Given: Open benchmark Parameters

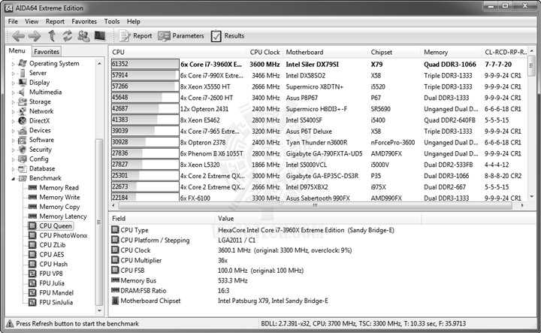Looking at the screenshot, I should (x=181, y=36).
